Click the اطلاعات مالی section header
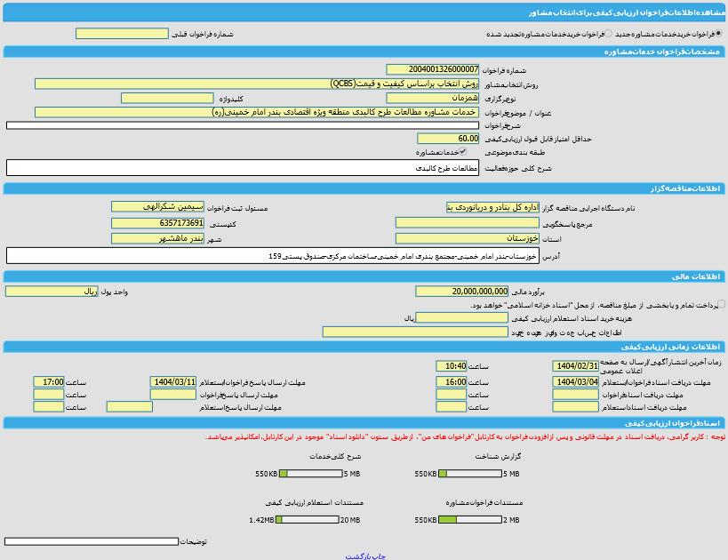The height and width of the screenshot is (560, 728). (x=364, y=276)
